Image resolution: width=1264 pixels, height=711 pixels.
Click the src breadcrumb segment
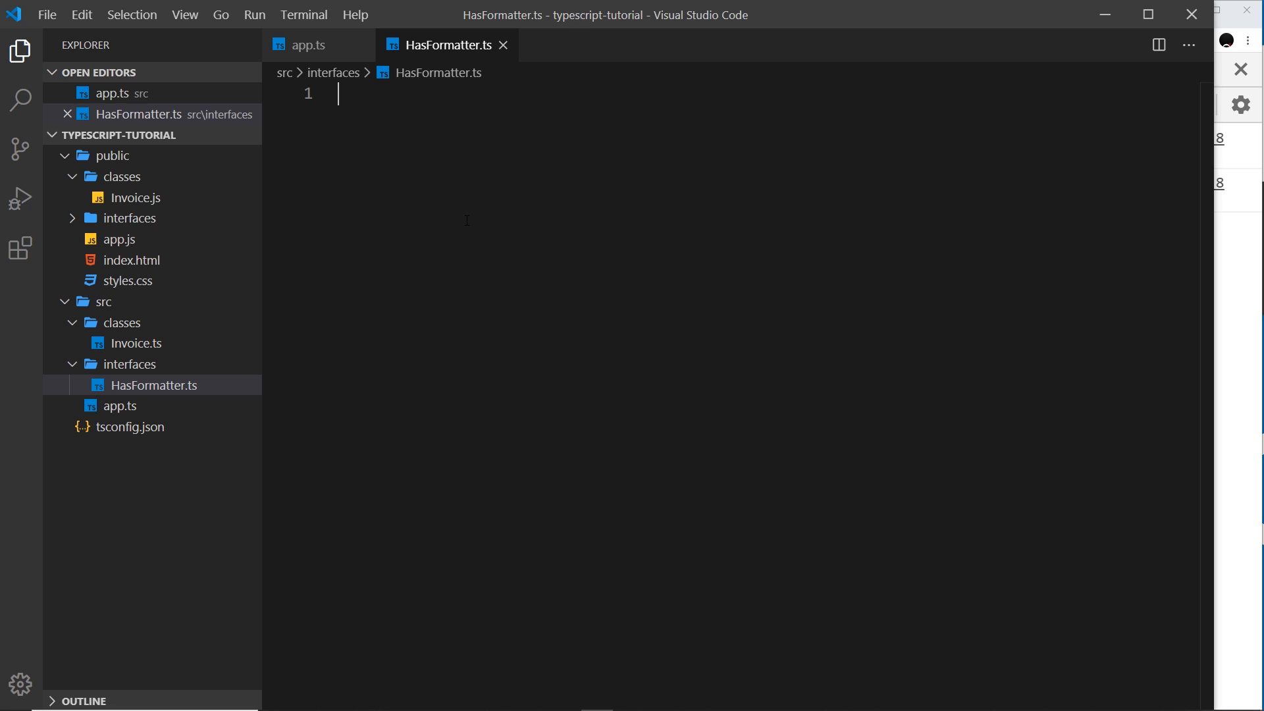pyautogui.click(x=284, y=73)
